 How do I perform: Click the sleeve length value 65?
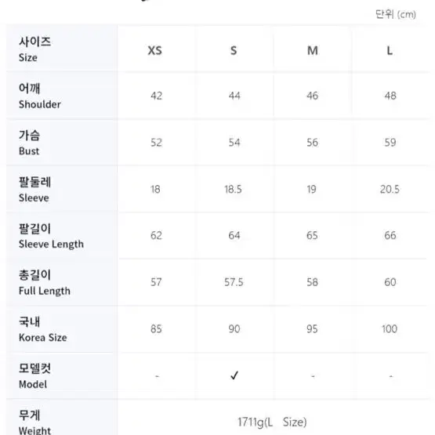click(x=312, y=236)
